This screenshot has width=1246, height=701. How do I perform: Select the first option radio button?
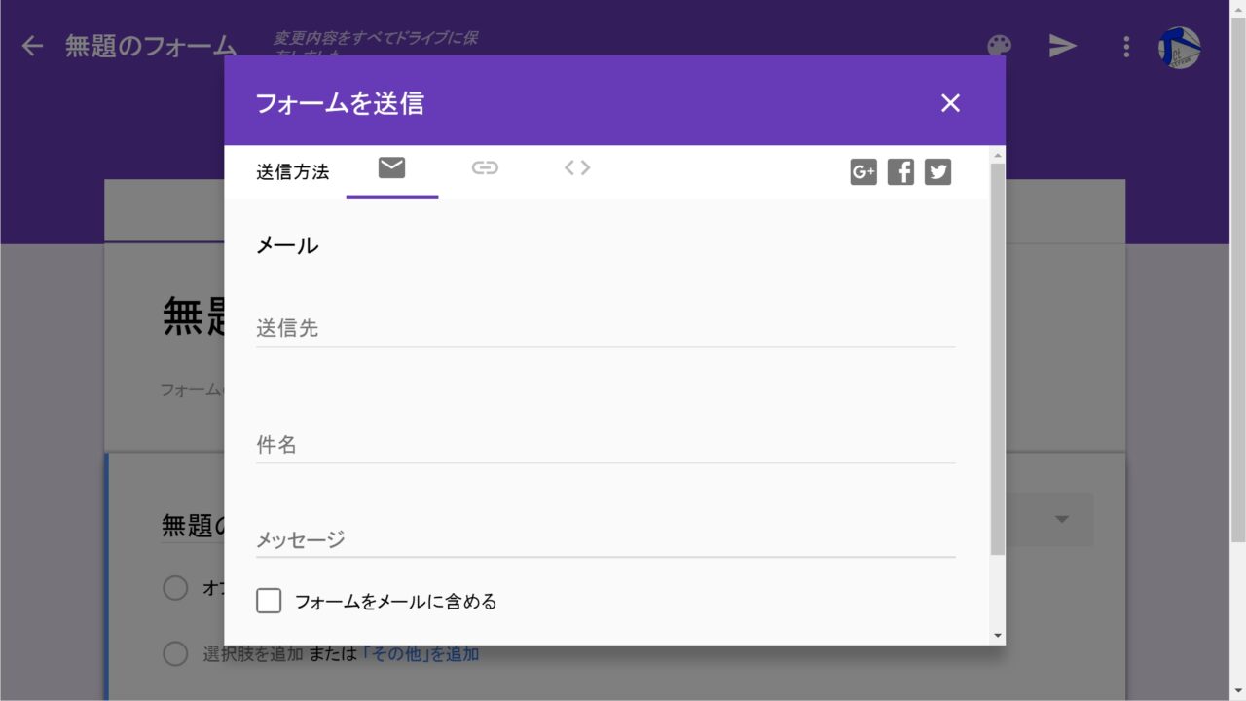(x=175, y=588)
